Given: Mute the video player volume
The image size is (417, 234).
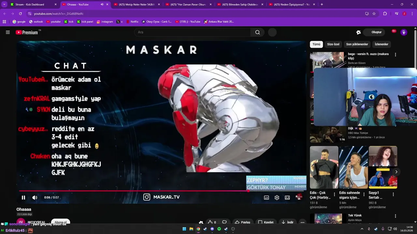Looking at the screenshot, I should pos(35,198).
